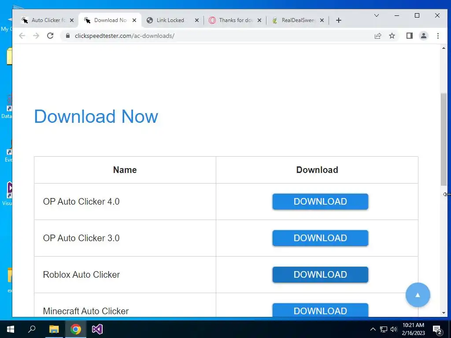Open File Explorer from the taskbar
This screenshot has height=338, width=451.
[54, 329]
